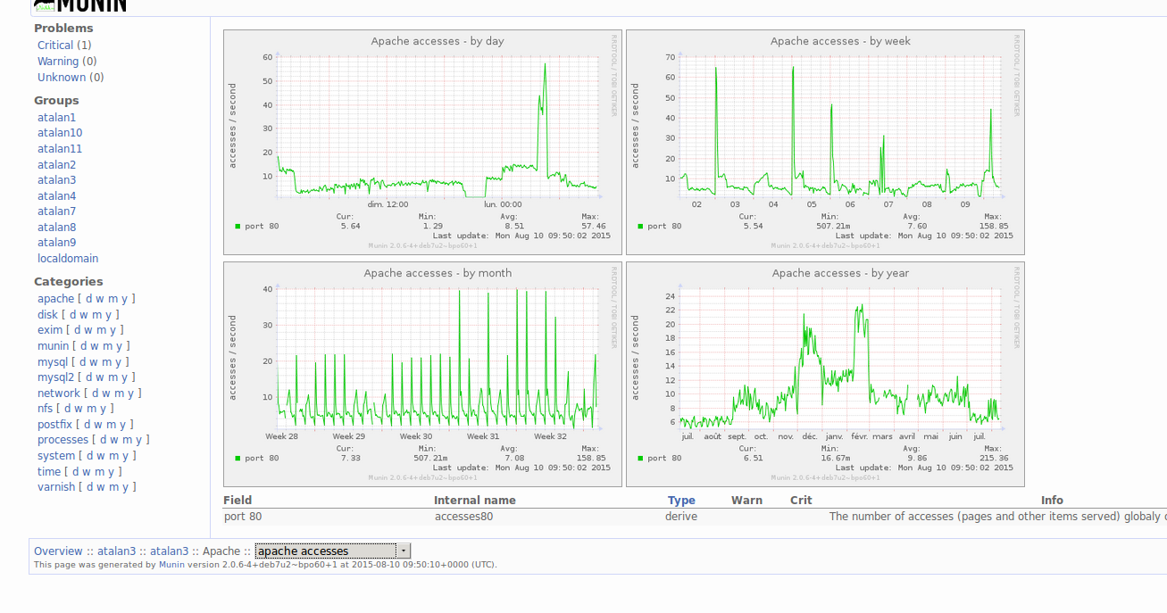The width and height of the screenshot is (1167, 613).
Task: Open network category year view 'y'
Action: pos(130,393)
